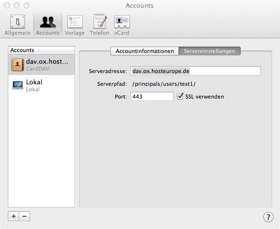The width and height of the screenshot is (280, 229).
Task: Open the Allgemein preferences pane
Action: (17, 25)
